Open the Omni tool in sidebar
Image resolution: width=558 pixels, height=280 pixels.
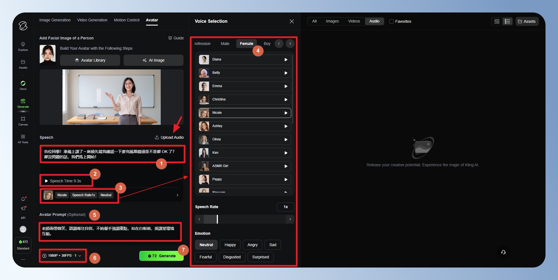pyautogui.click(x=23, y=85)
